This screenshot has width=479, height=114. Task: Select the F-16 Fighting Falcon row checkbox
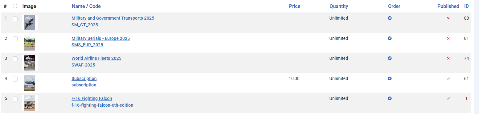[x=15, y=99]
